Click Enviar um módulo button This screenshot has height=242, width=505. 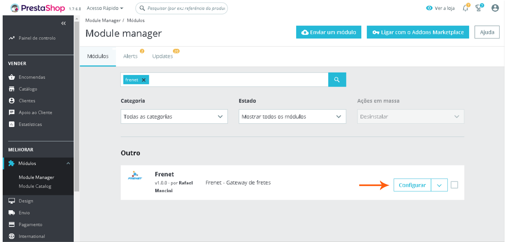pos(329,32)
